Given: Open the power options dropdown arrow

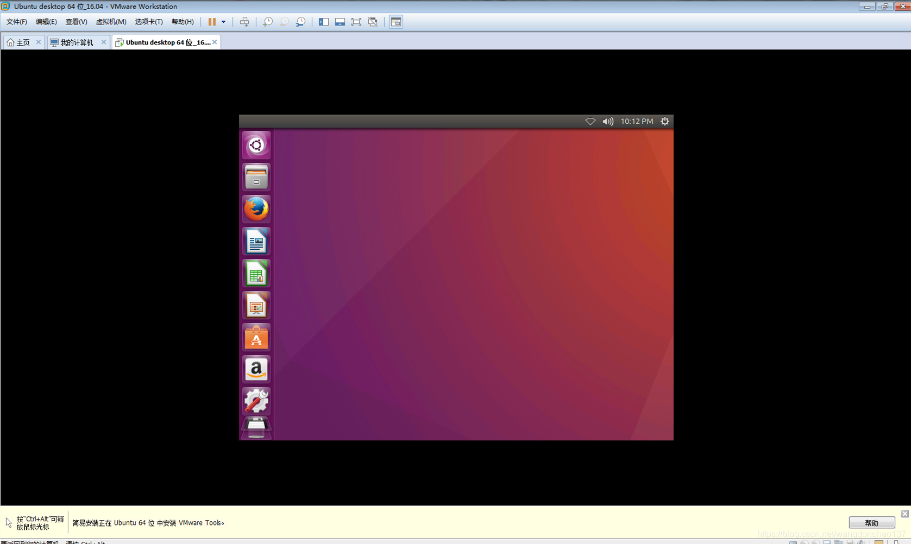Looking at the screenshot, I should click(223, 22).
